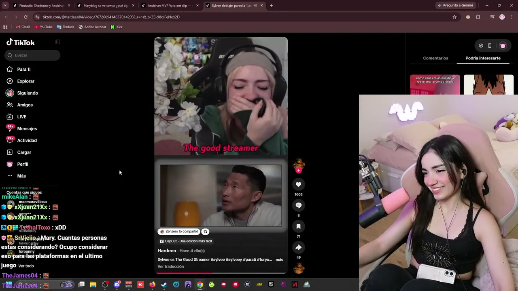
Task: Mute the Sylvee doblaje tab audio
Action: pos(255,6)
